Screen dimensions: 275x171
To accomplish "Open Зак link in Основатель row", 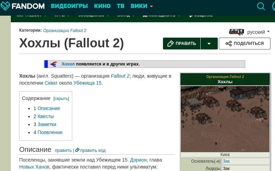I will pyautogui.click(x=226, y=161).
